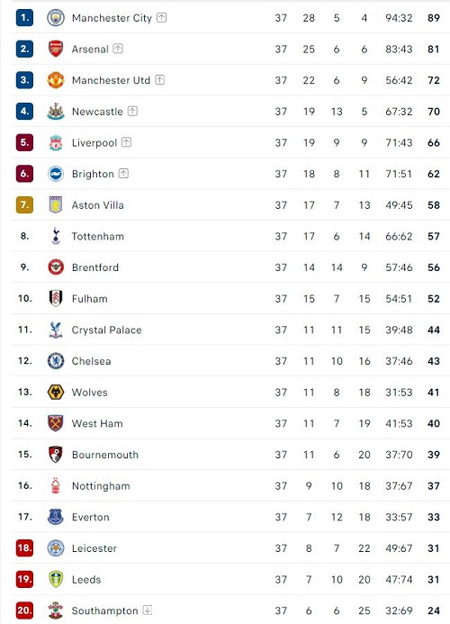Screen dimensions: 450x624
Task: Open the Aston Villa team page
Action: pos(98,205)
